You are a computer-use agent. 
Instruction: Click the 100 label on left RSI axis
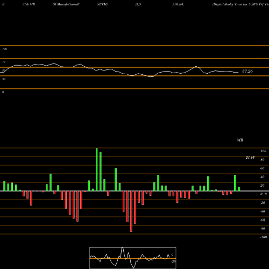tap(4, 49)
